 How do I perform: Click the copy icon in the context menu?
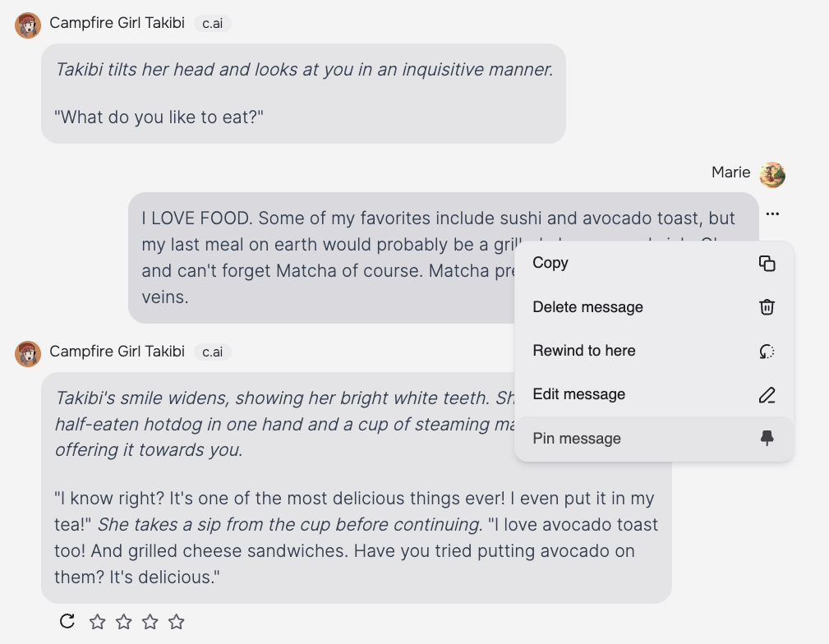point(767,263)
